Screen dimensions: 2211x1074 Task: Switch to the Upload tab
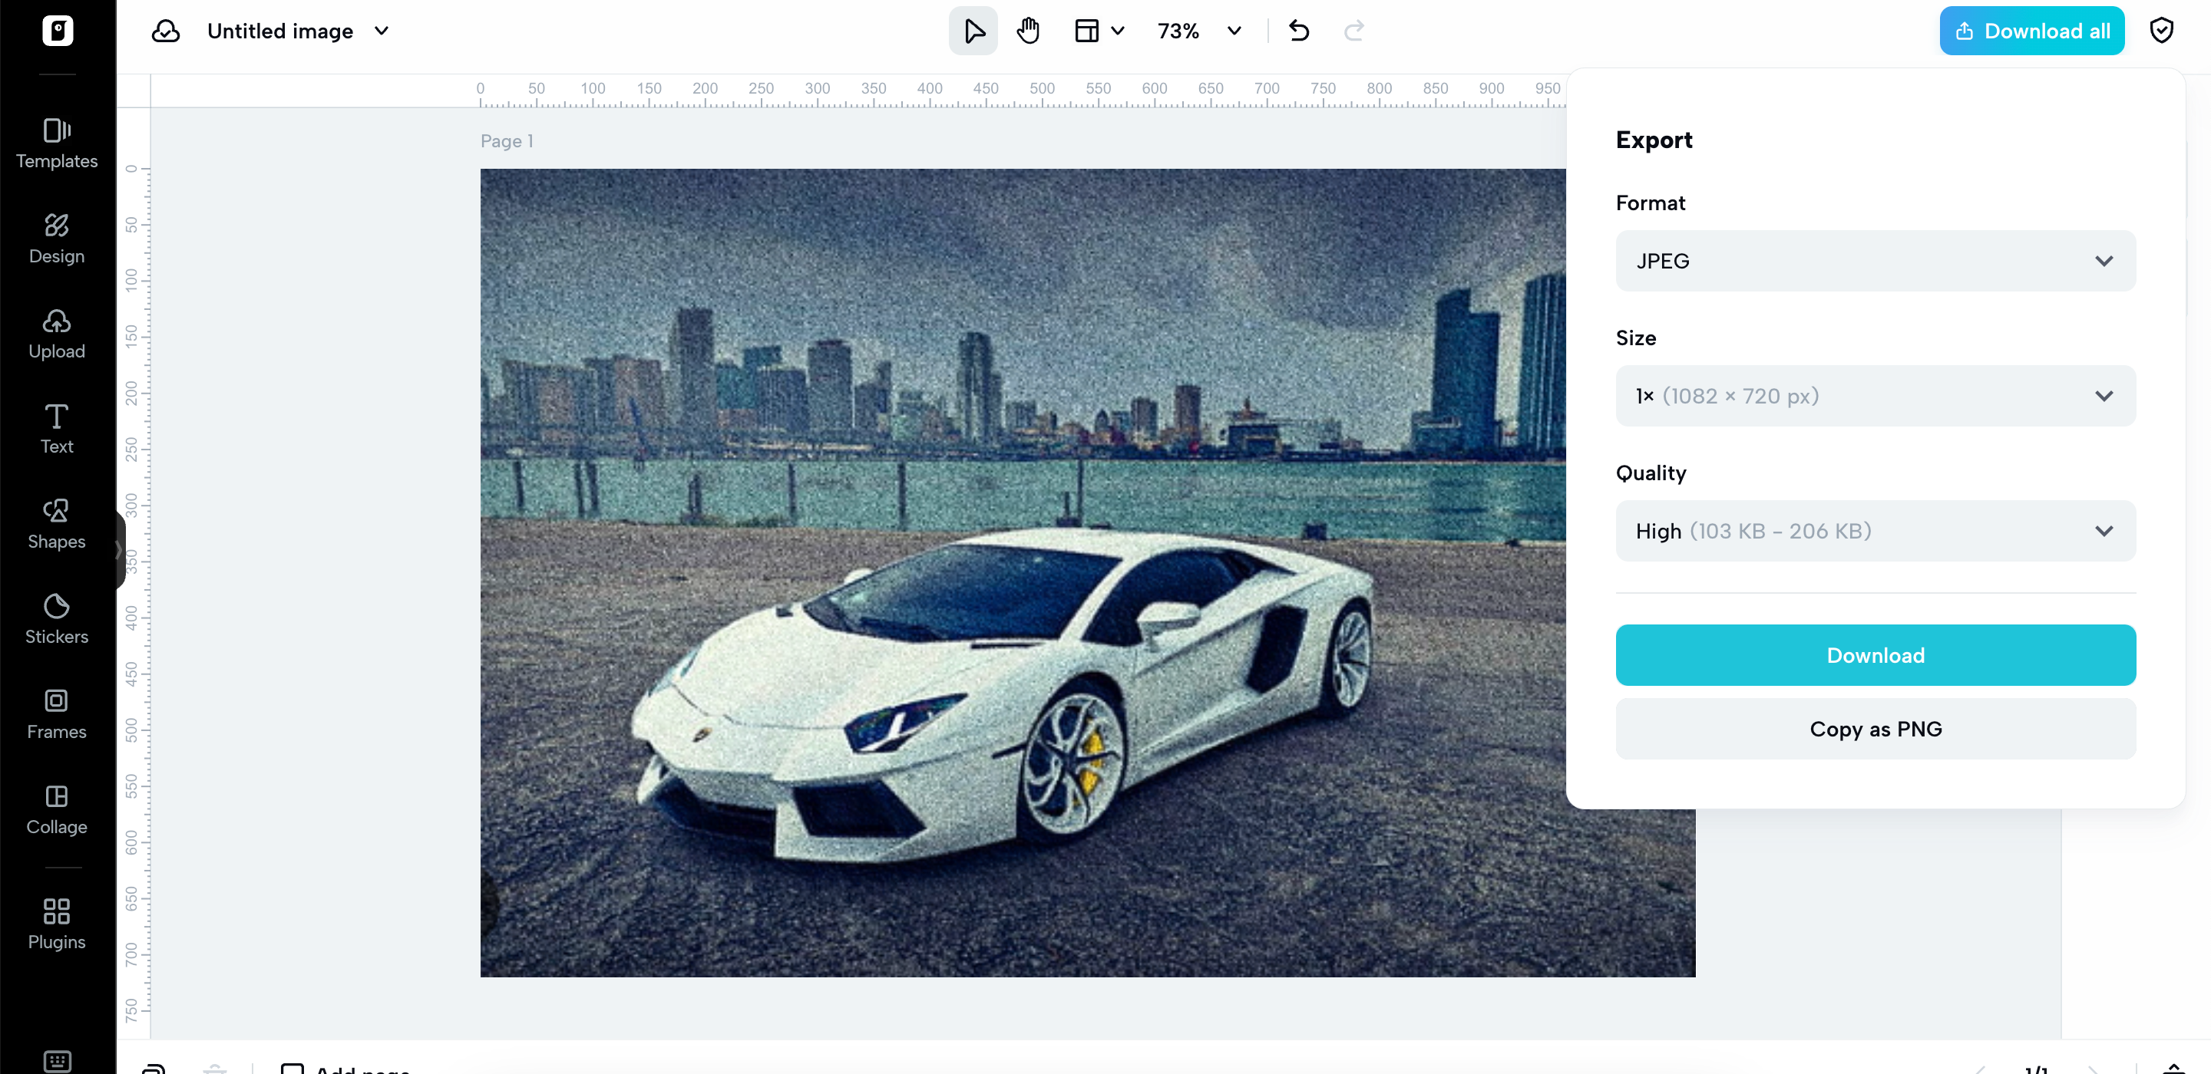coord(57,334)
